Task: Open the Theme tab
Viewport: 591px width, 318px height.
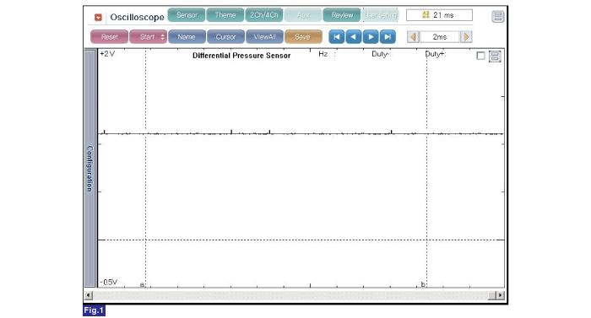Action: point(225,15)
